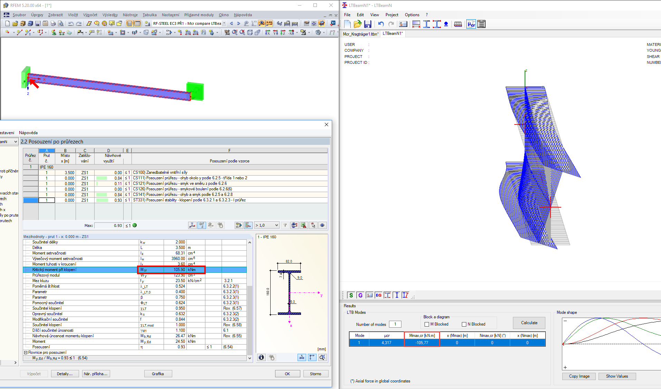Click the Number of modes input field
661x389 pixels.
tap(395, 324)
